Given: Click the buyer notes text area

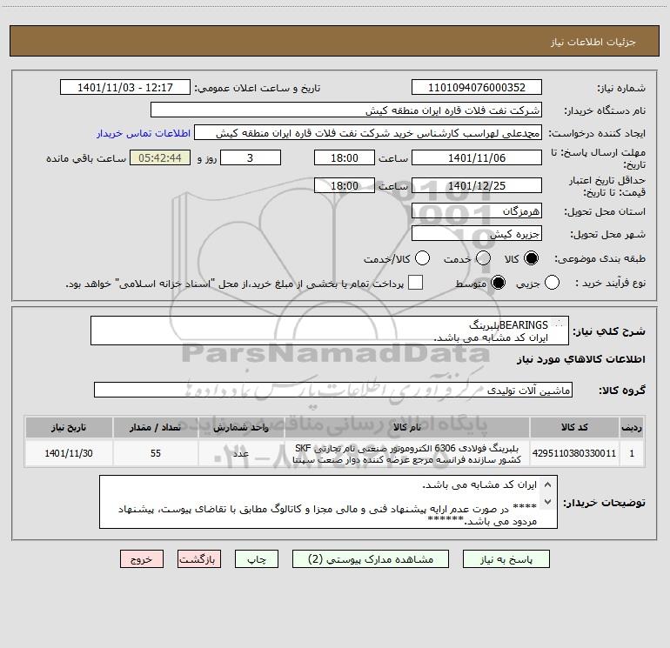Looking at the screenshot, I should pyautogui.click(x=328, y=503).
